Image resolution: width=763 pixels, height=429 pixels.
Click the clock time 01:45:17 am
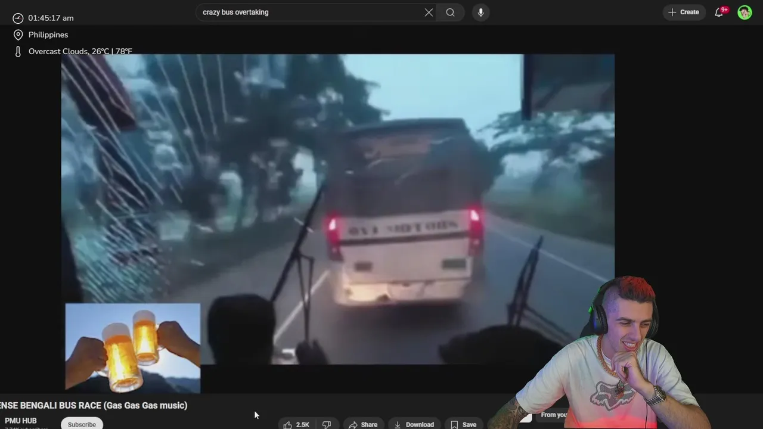coord(51,18)
